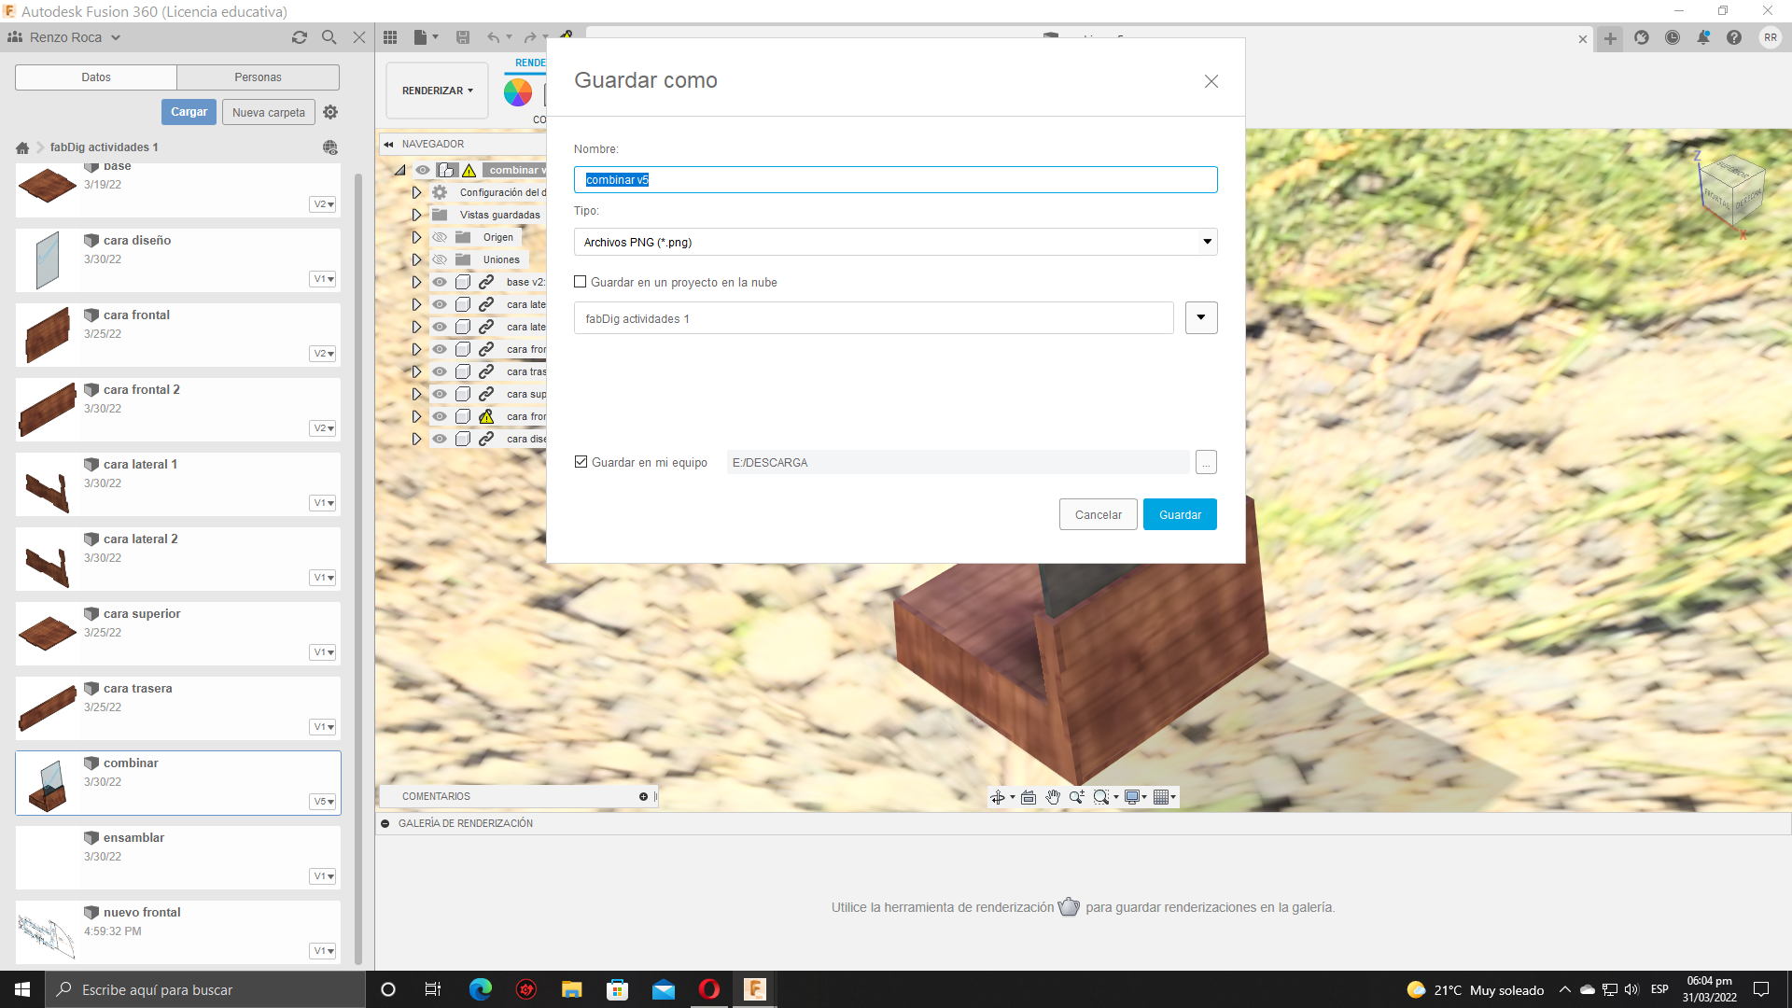The width and height of the screenshot is (1792, 1008).
Task: Click the Nueva carpeta button
Action: (x=268, y=112)
